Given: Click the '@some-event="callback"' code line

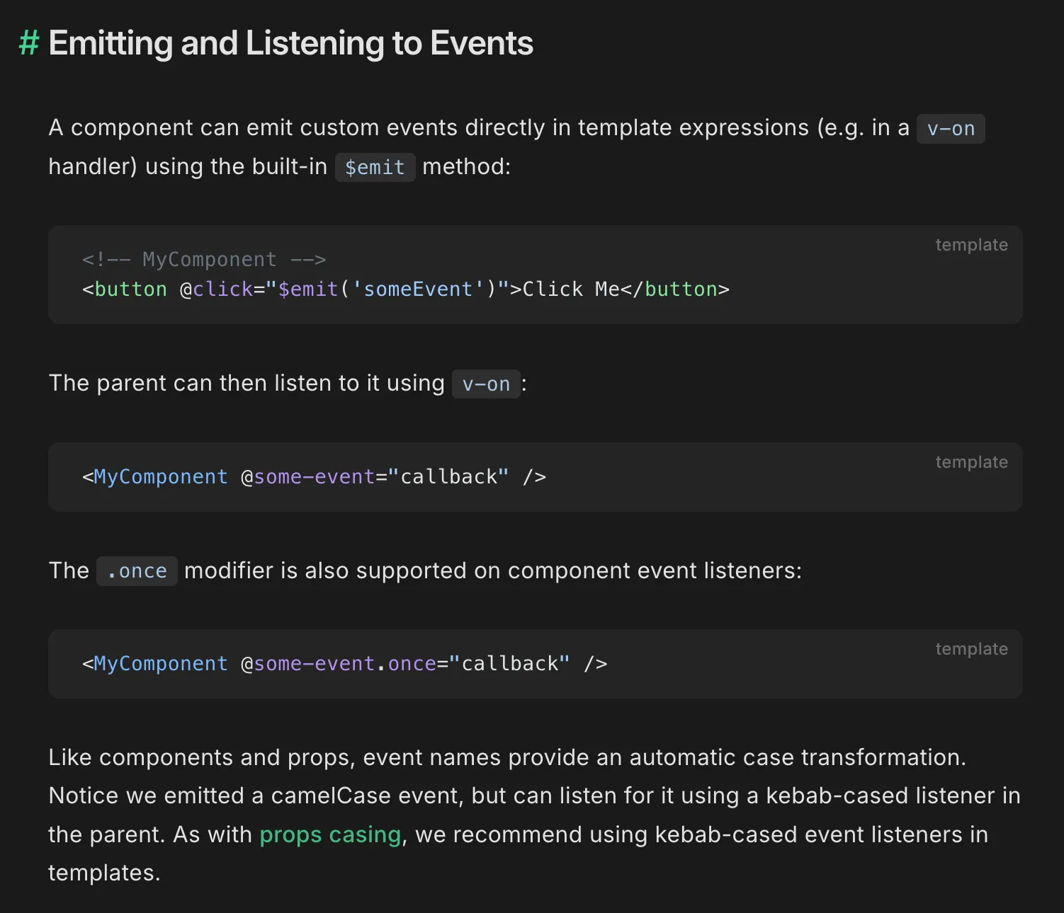Looking at the screenshot, I should tap(315, 477).
